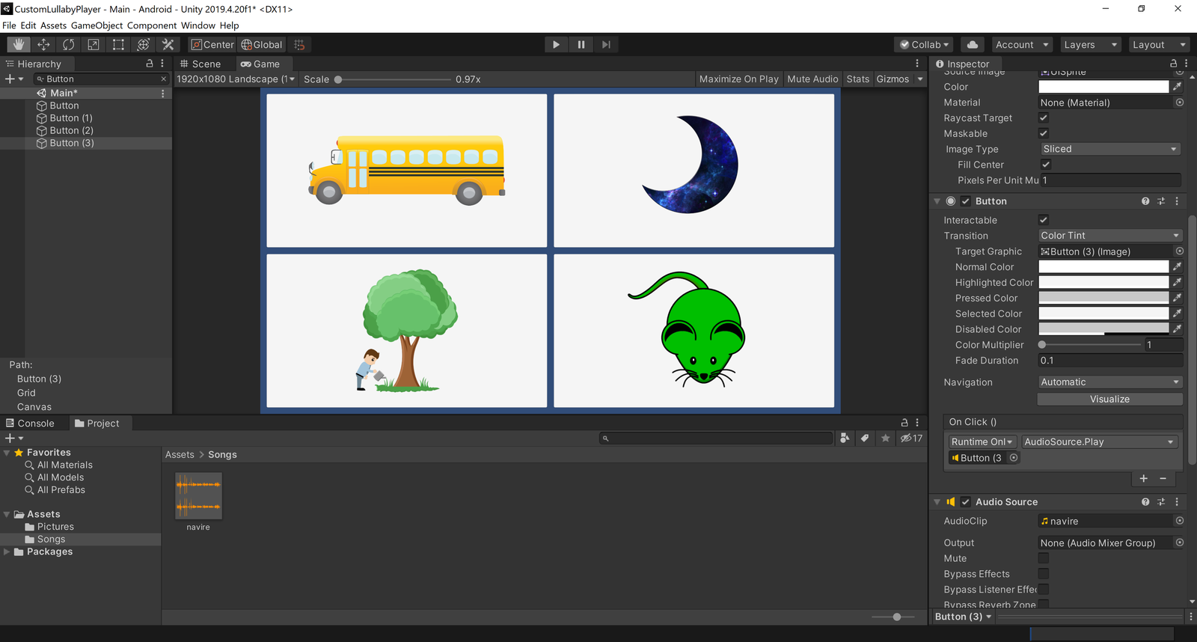The height and width of the screenshot is (642, 1197).
Task: Click the Play button
Action: point(556,45)
